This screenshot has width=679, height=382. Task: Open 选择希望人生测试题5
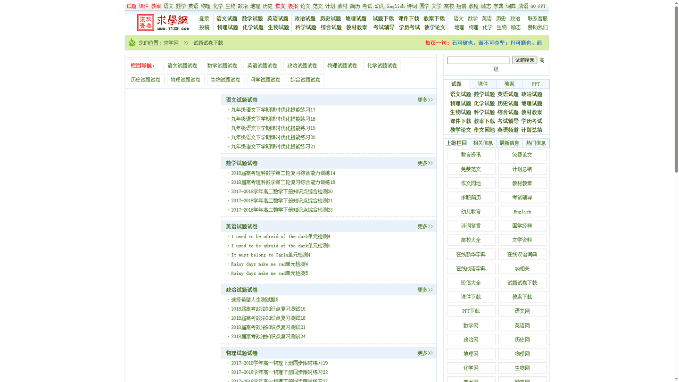(x=255, y=300)
